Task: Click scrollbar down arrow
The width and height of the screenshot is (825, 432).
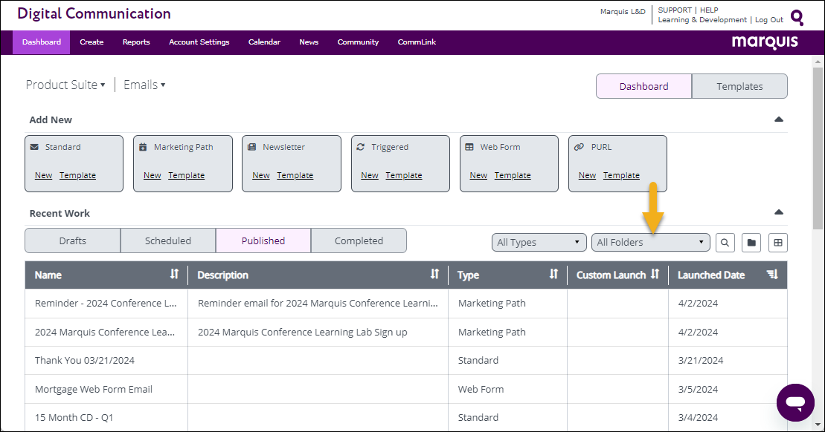Action: (818, 424)
